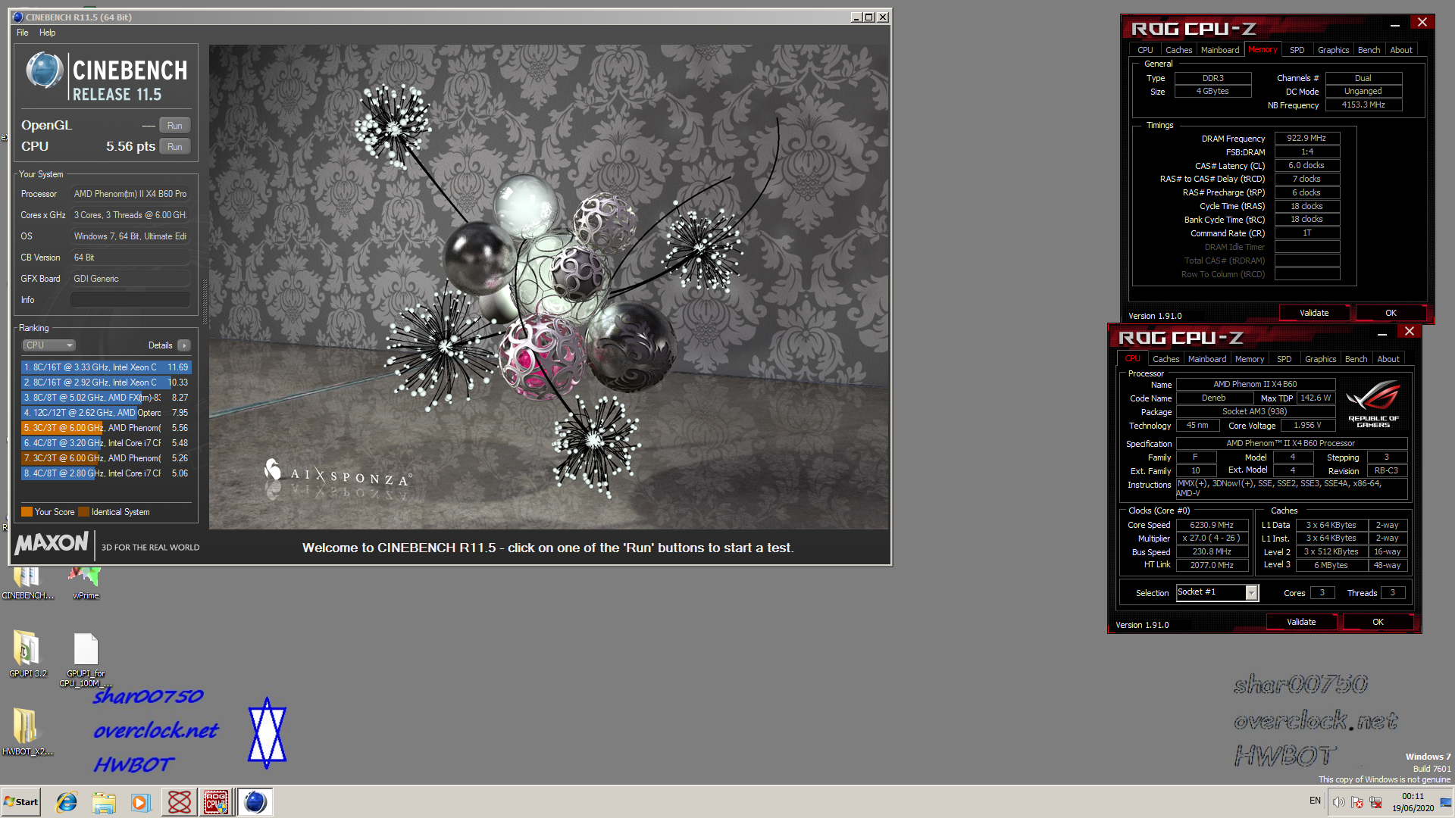The height and width of the screenshot is (818, 1455).
Task: Select About tab in upper CPU-Z window
Action: pyautogui.click(x=1400, y=50)
